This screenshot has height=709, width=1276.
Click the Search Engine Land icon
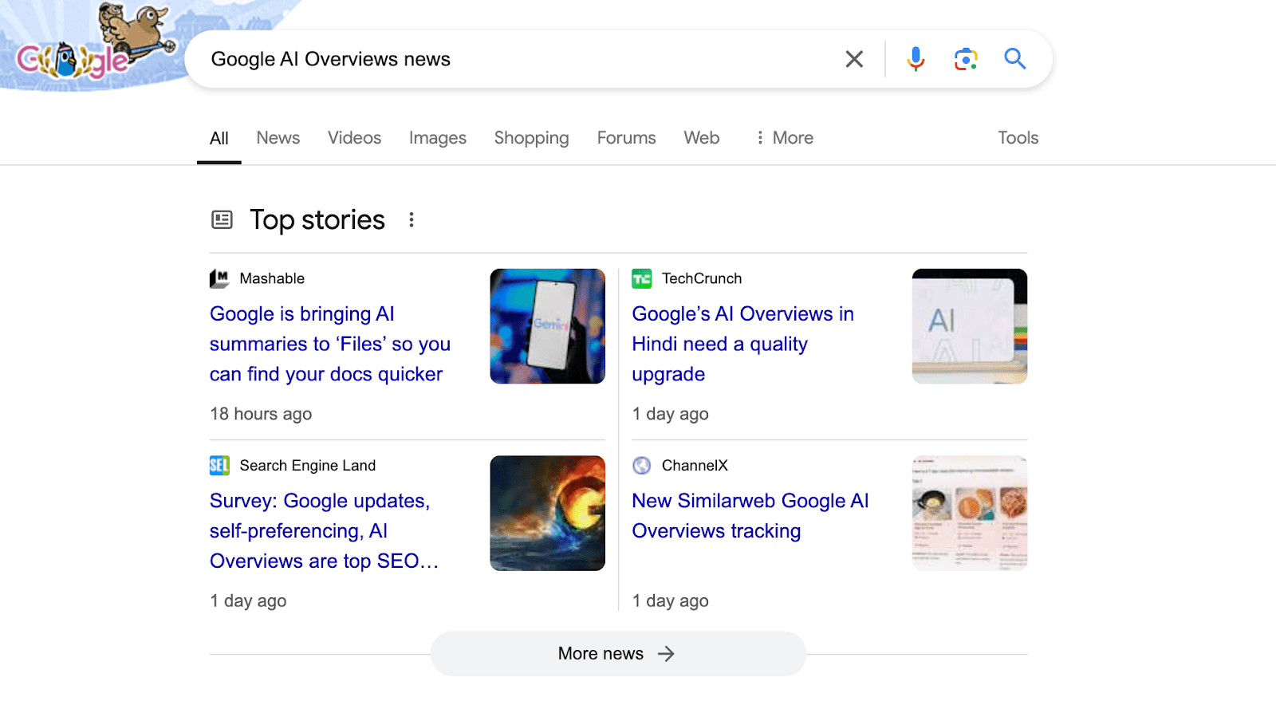[219, 466]
